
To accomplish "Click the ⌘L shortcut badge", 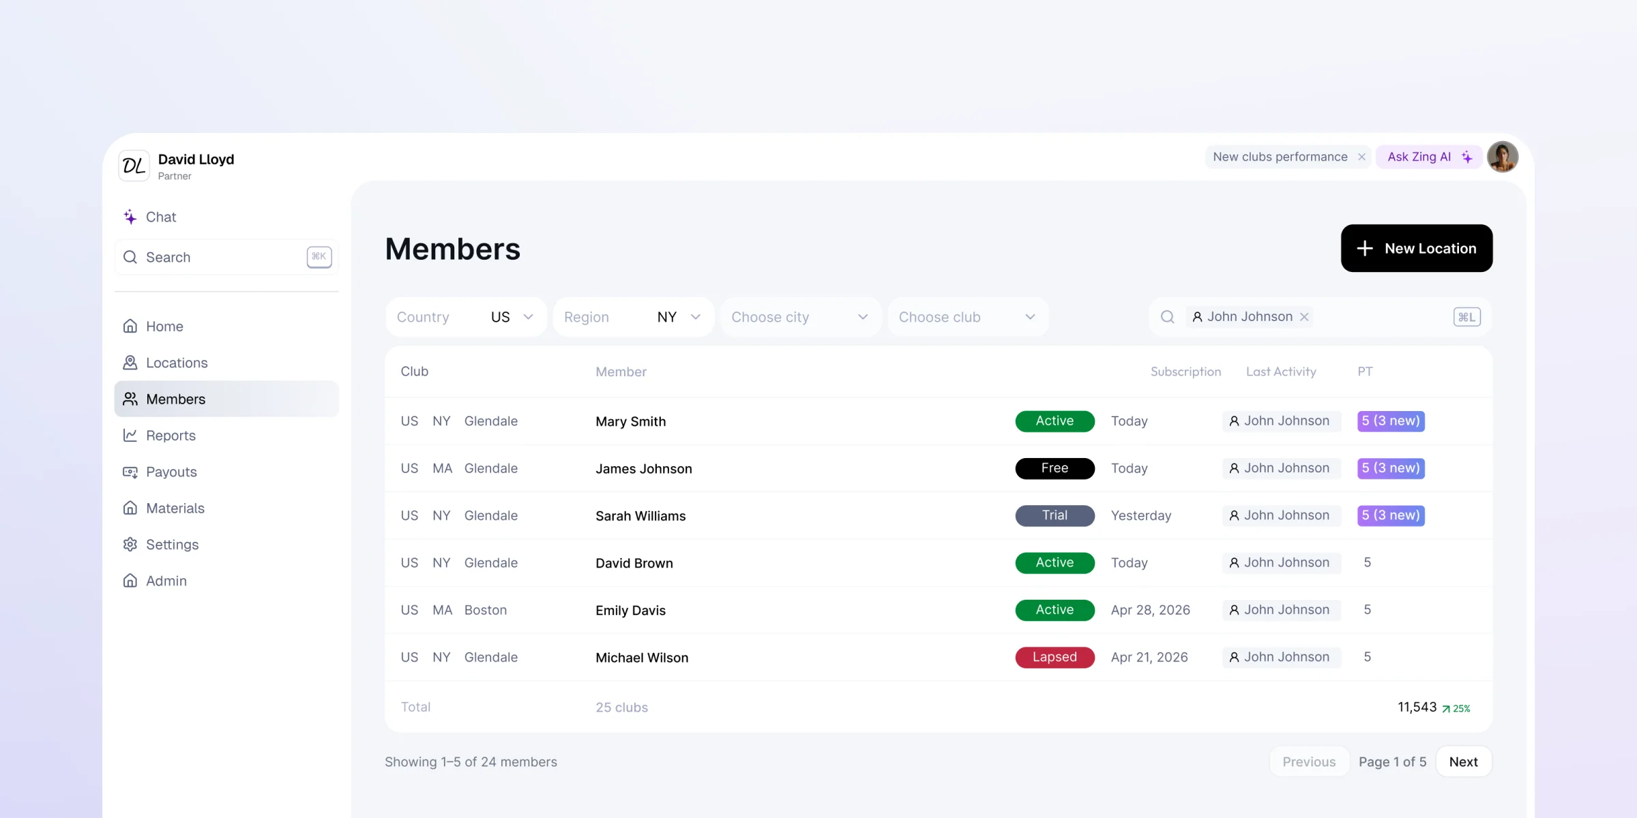I will tap(1466, 317).
